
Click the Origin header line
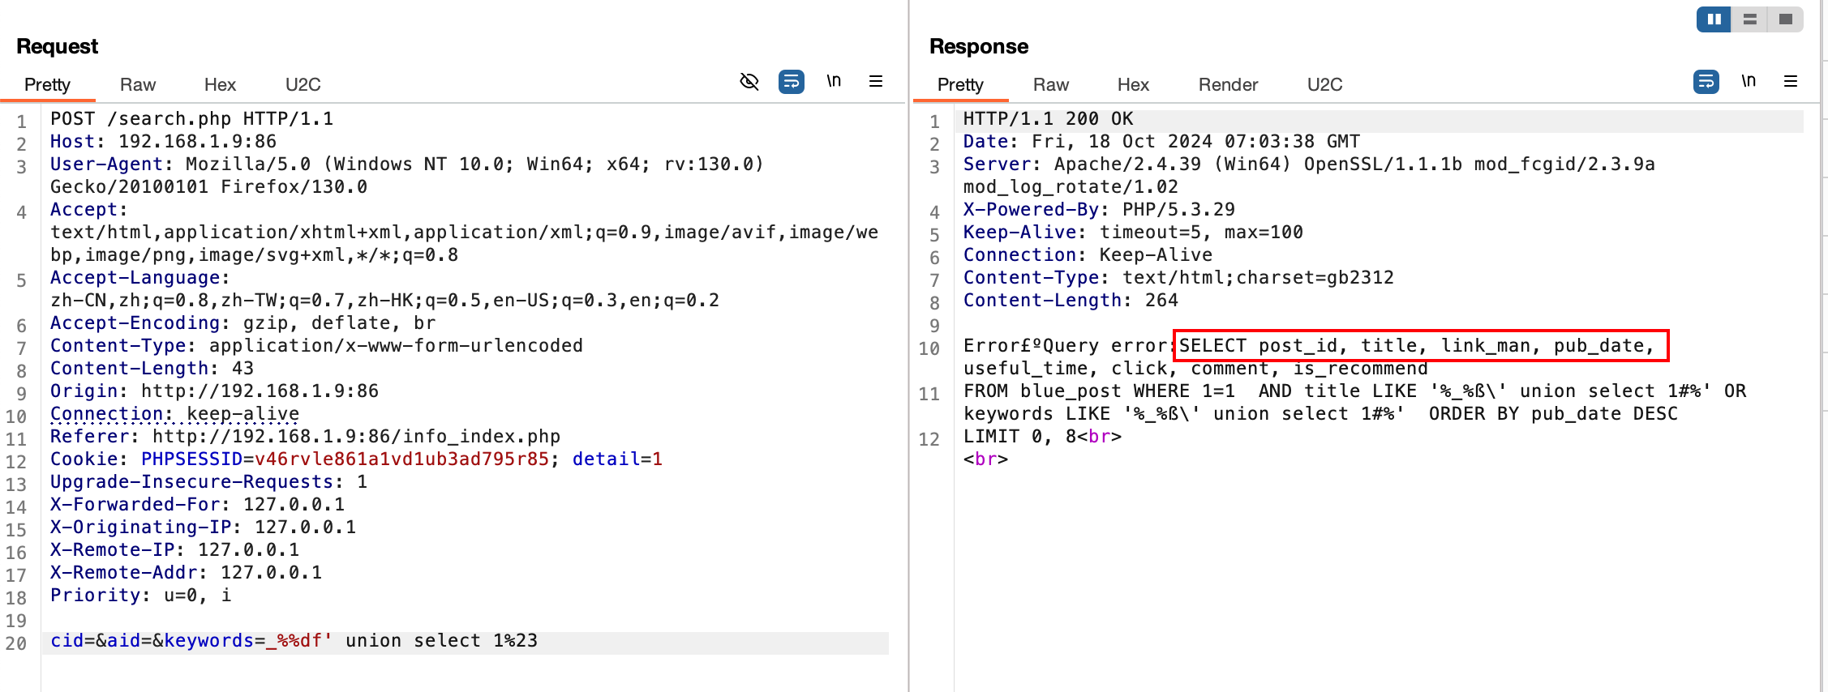215,391
